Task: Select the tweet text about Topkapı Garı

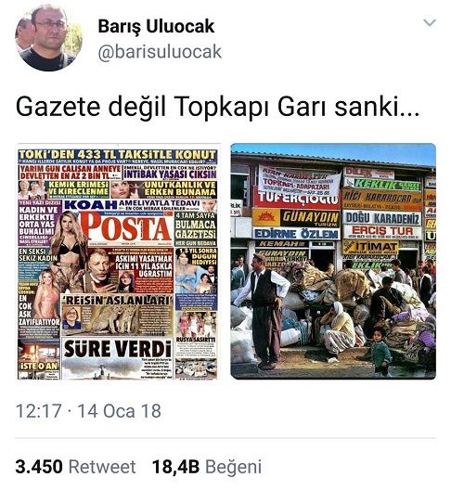Action: click(217, 107)
